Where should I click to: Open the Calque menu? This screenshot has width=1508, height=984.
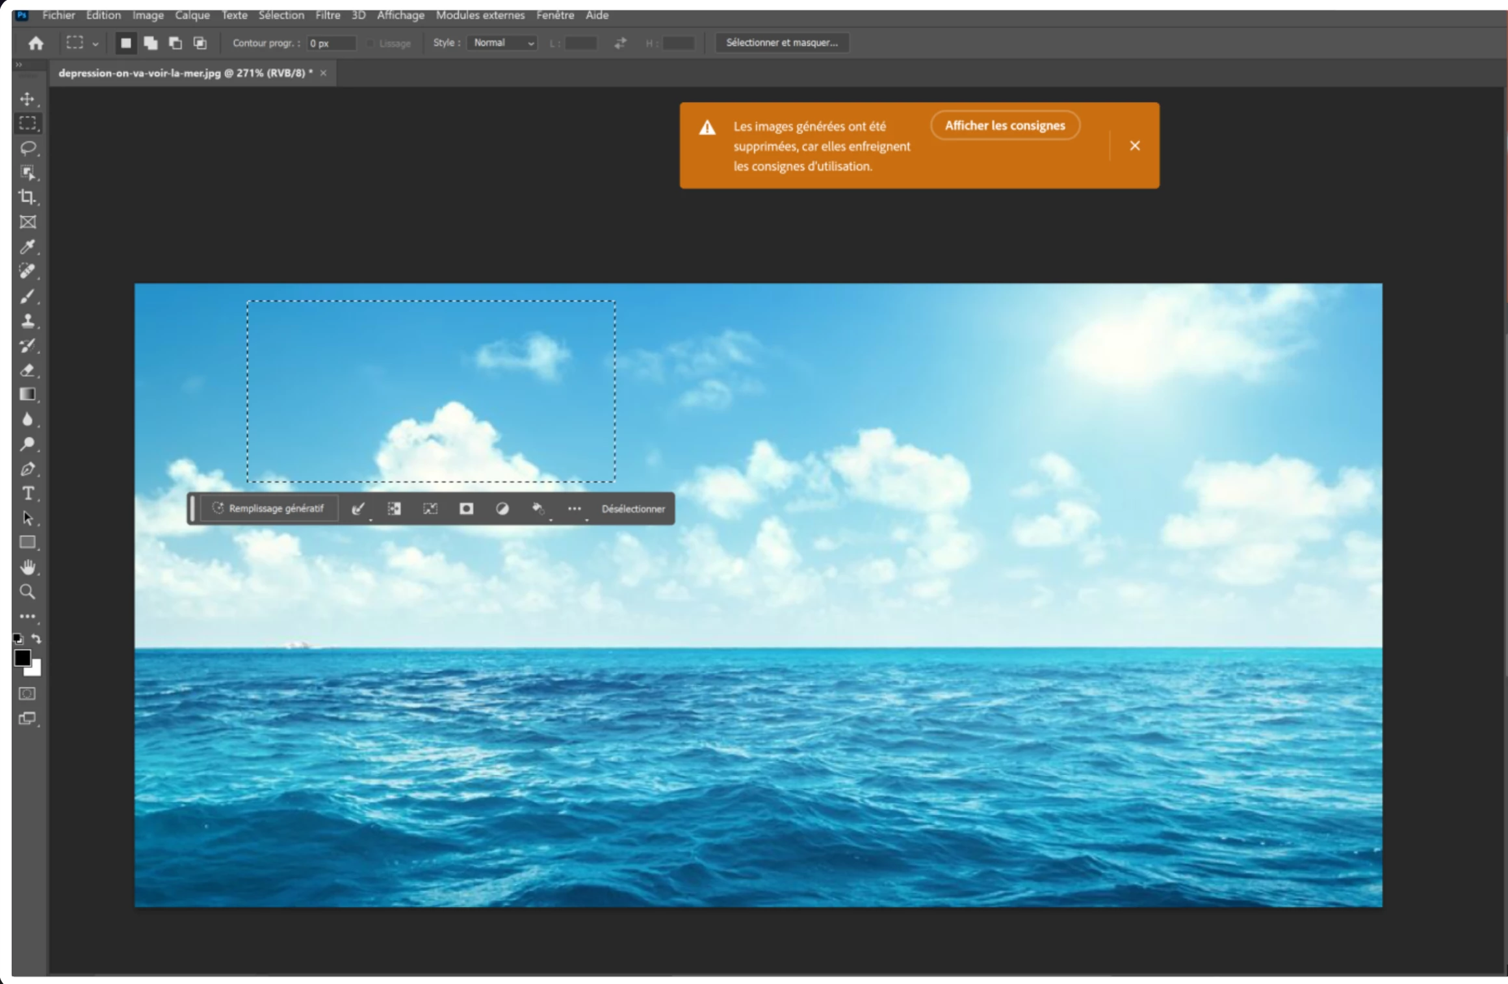tap(192, 15)
